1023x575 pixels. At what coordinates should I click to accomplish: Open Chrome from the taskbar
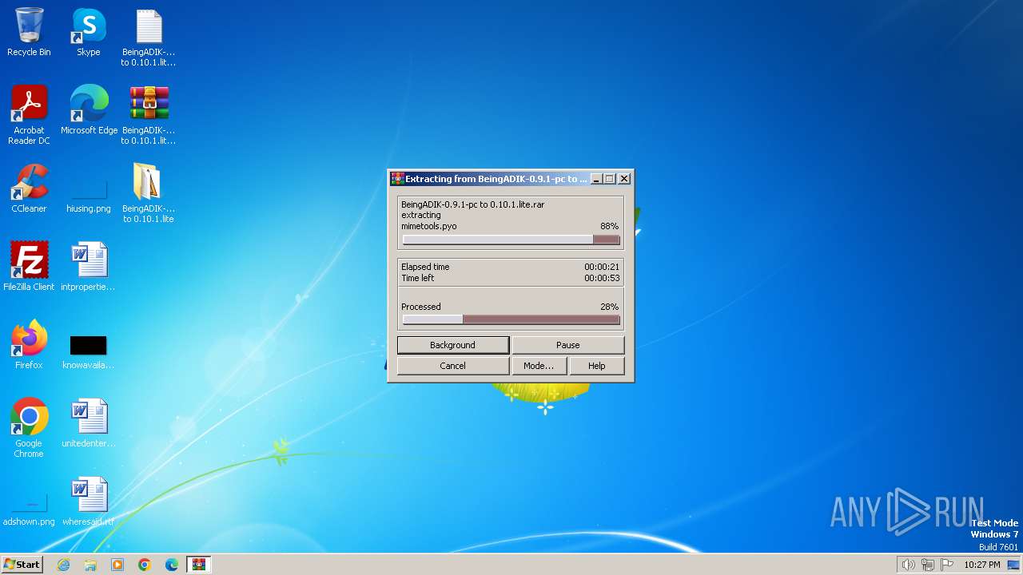[x=145, y=565]
